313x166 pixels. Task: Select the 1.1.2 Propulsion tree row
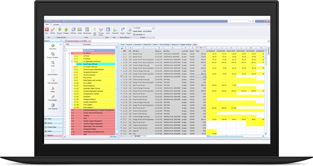(94, 59)
